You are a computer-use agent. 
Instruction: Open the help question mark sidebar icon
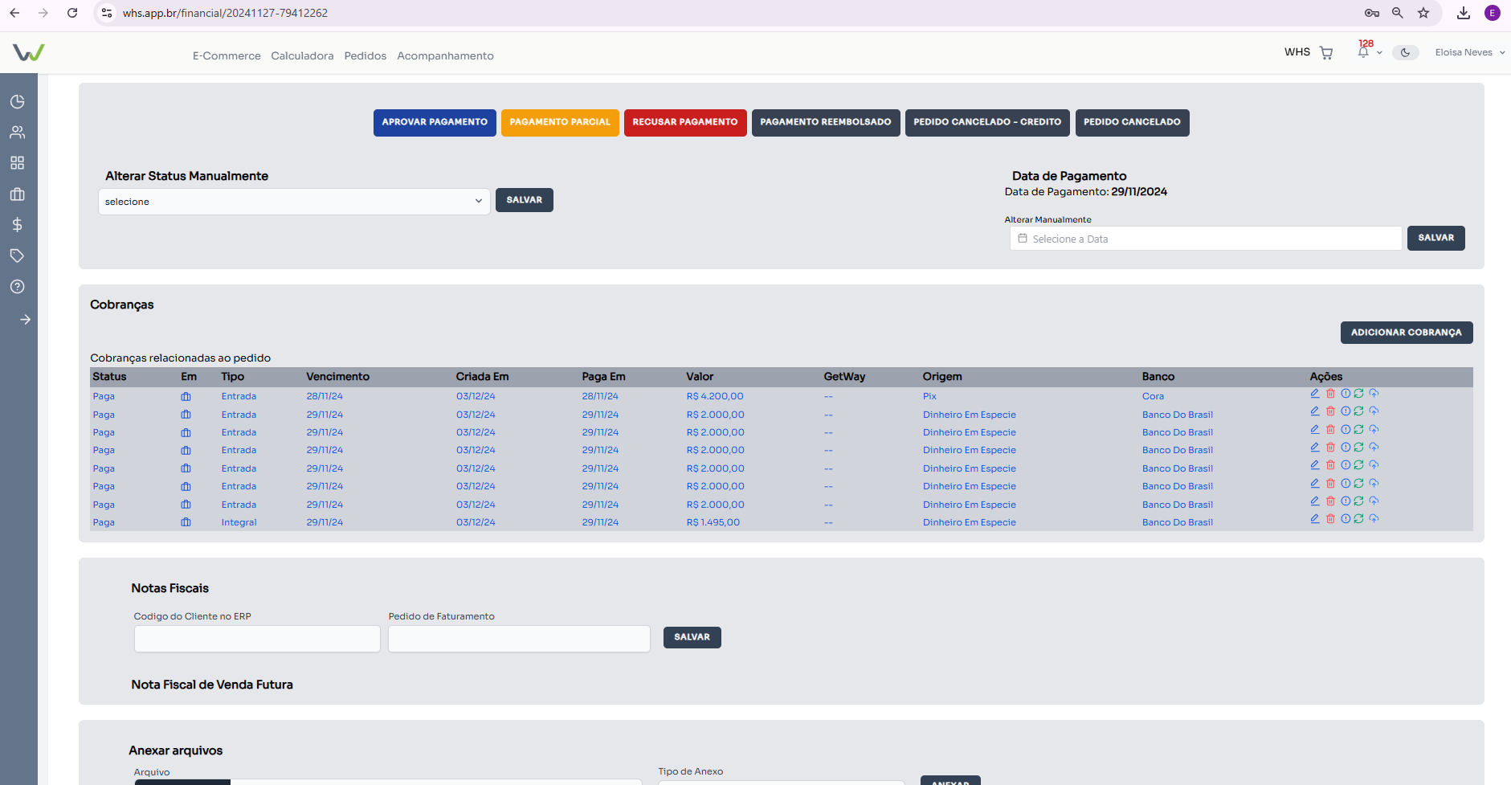pyautogui.click(x=17, y=287)
